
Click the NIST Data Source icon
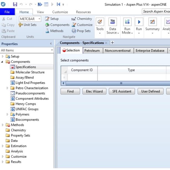[x=113, y=22]
